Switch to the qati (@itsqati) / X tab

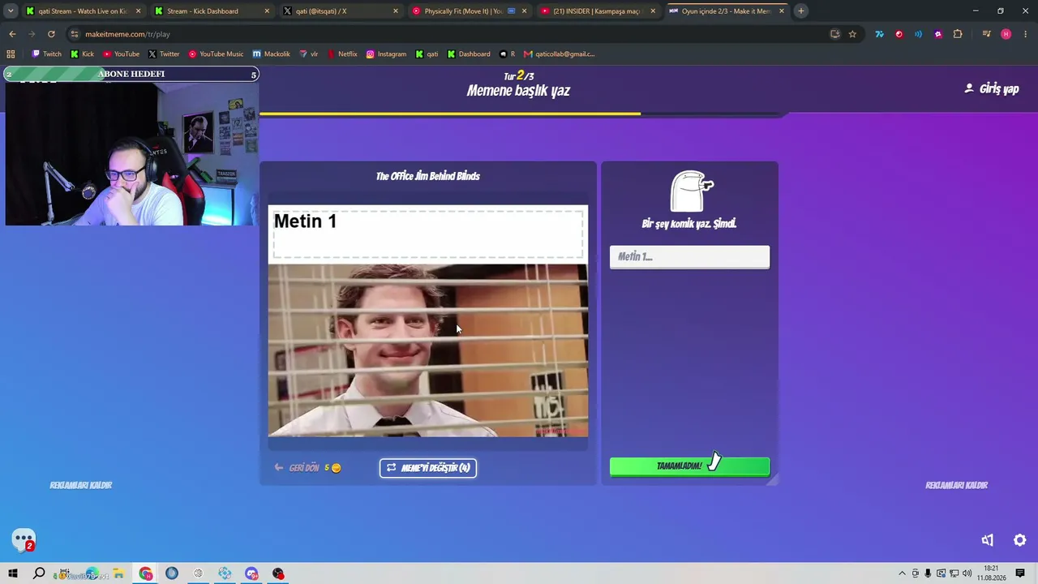[x=340, y=11]
